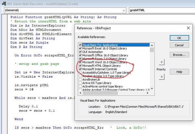This screenshot has height=134, width=195.
Task: Close the References - VBAProject dialog
Action: click(188, 28)
